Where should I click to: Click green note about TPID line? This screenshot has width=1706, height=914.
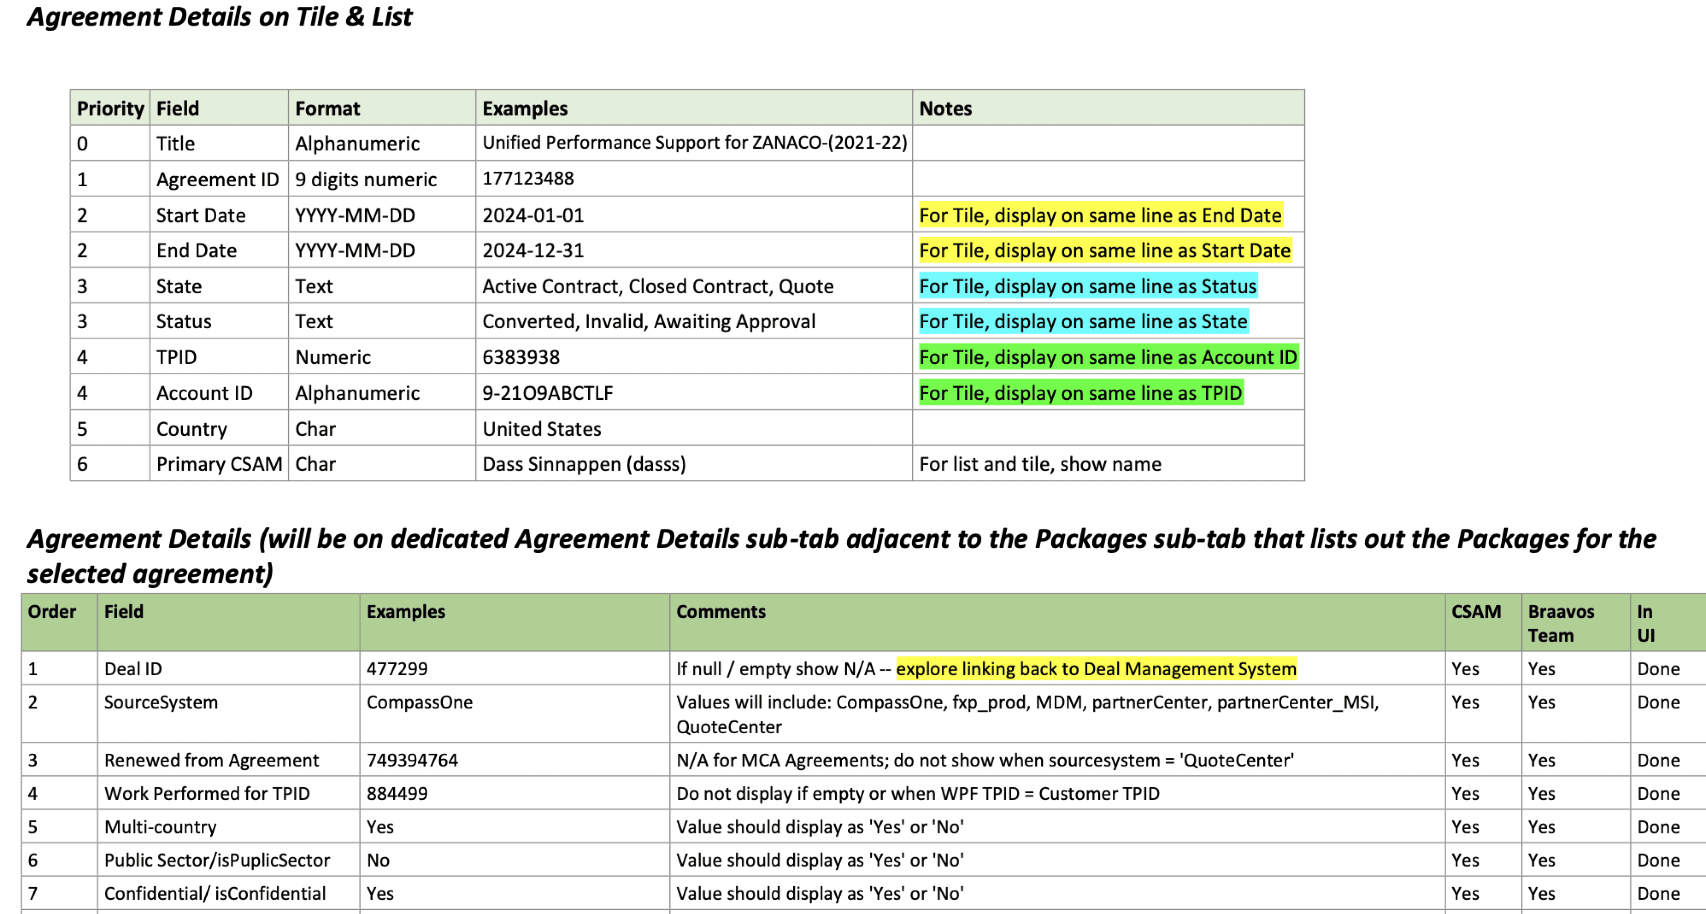coord(1080,393)
